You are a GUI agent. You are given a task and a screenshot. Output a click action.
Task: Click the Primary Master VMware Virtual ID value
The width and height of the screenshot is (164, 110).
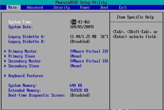89,51
